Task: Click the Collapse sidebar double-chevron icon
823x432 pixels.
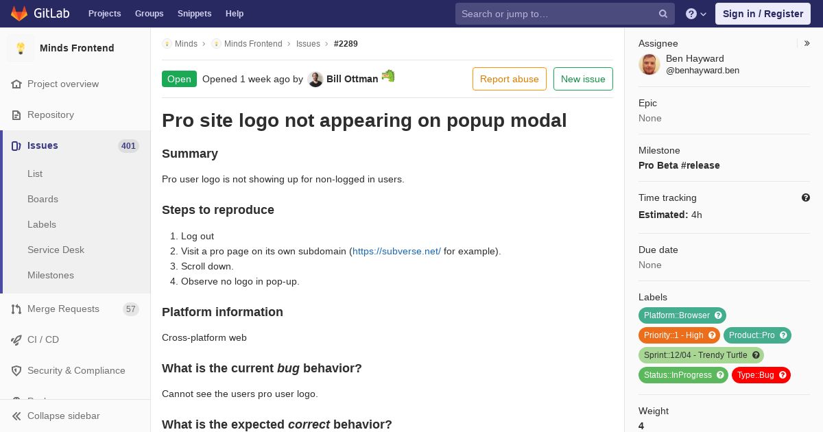Action: (16, 416)
